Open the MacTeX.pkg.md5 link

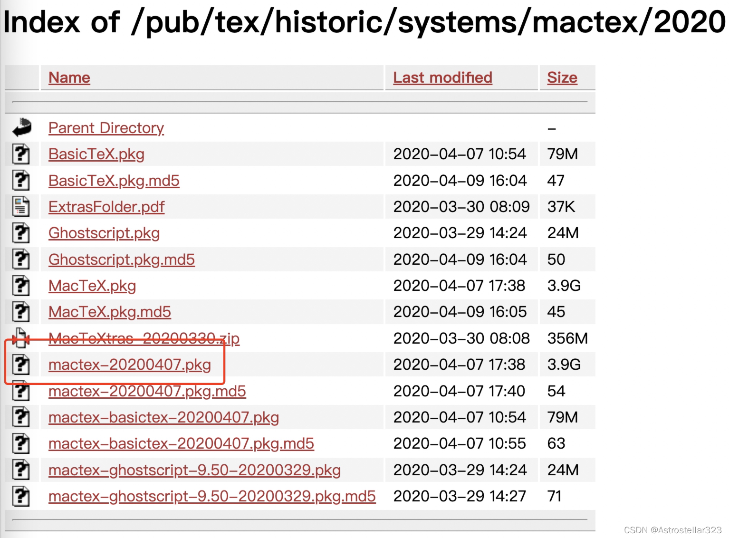(109, 312)
